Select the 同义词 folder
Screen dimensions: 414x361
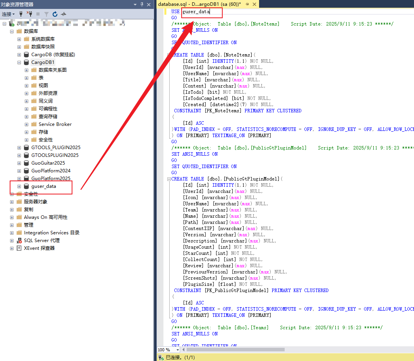pos(45,101)
